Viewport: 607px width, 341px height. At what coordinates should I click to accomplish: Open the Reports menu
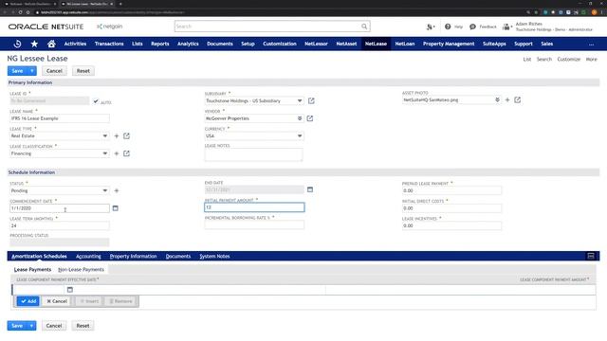coord(160,44)
